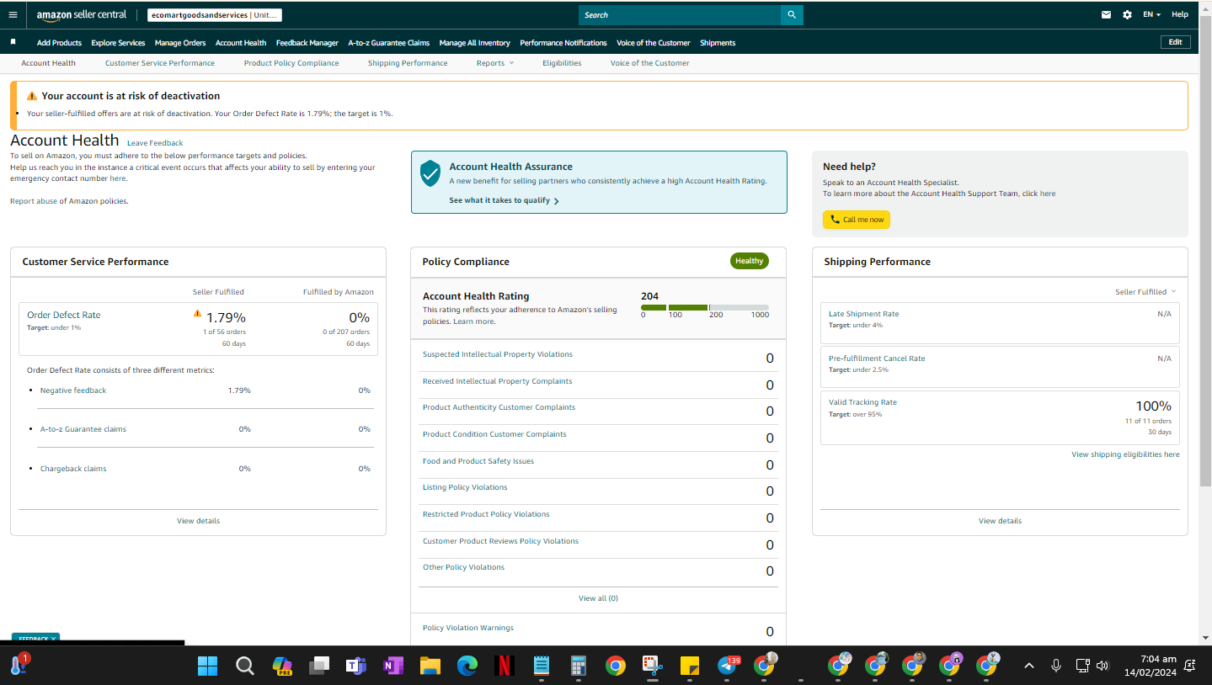Screen dimensions: 1212x685
Task: Click the Order Defect Rate warning triangle
Action: coord(198,313)
